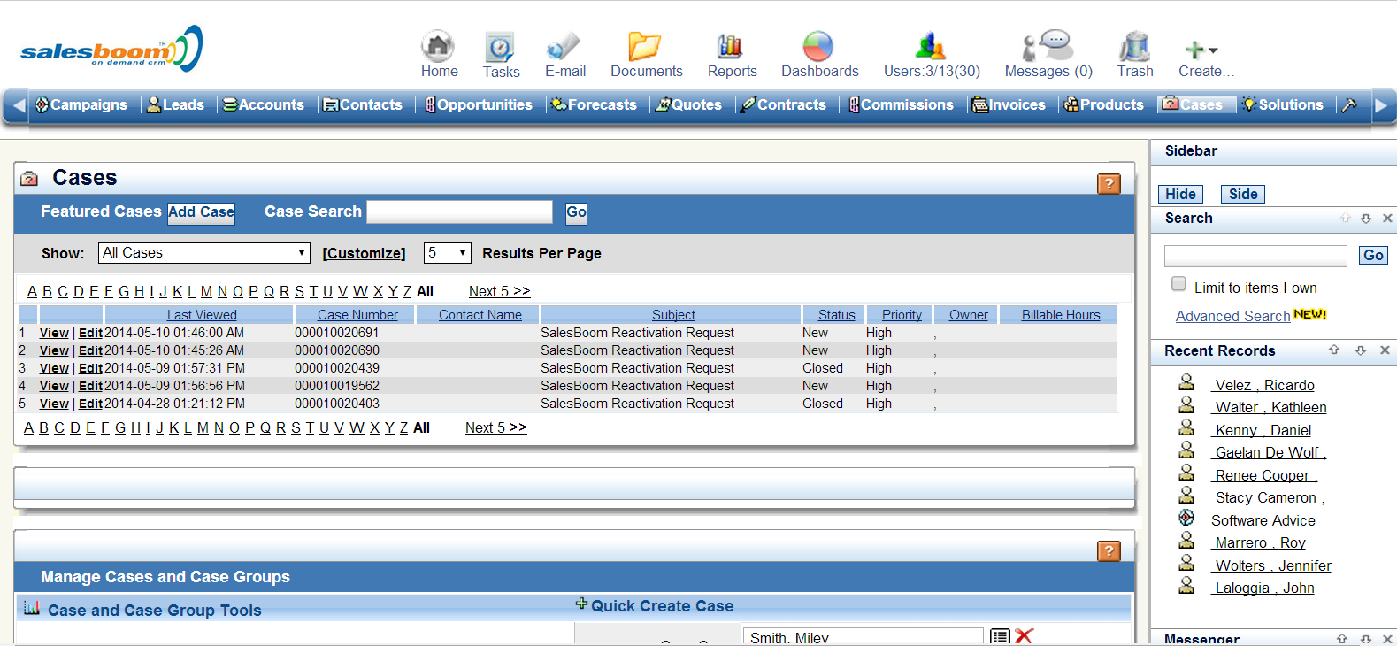Open the Create plus dropdown

[x=1201, y=50]
